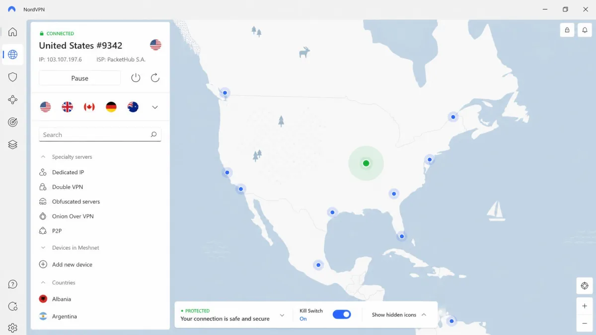The image size is (596, 335).
Task: Open the help question mark icon
Action: 13,284
